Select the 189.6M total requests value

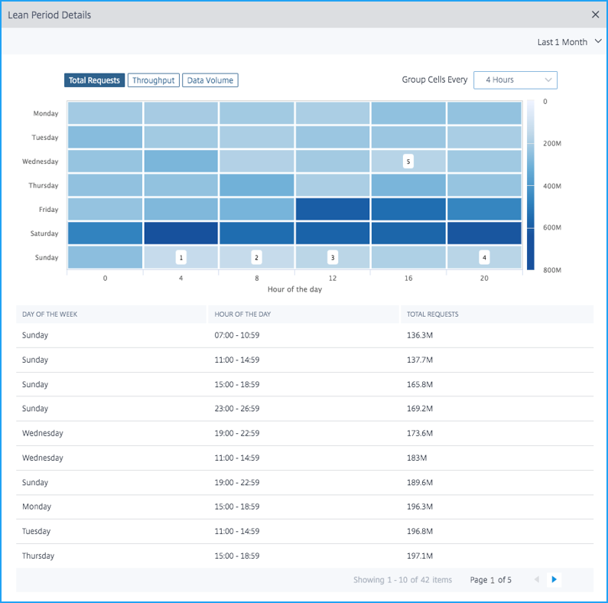(x=420, y=482)
